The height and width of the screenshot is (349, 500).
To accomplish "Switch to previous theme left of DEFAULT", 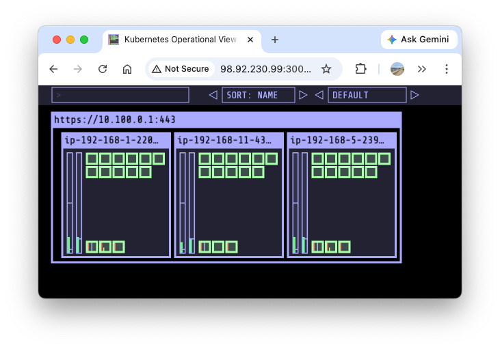I will 319,95.
